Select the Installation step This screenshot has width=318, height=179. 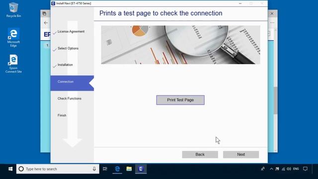(x=65, y=65)
